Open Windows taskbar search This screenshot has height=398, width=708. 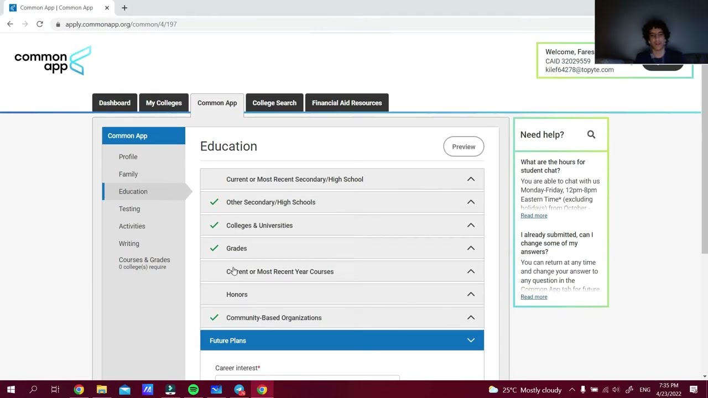(33, 390)
